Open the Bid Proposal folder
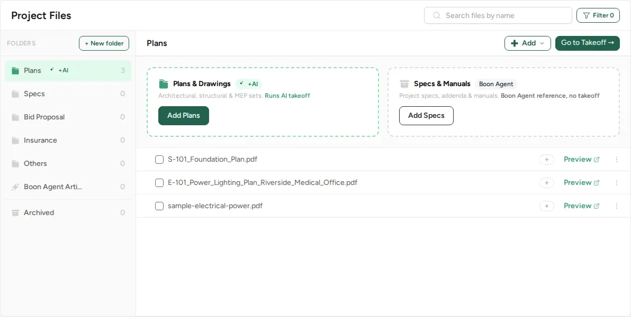 tap(68, 117)
